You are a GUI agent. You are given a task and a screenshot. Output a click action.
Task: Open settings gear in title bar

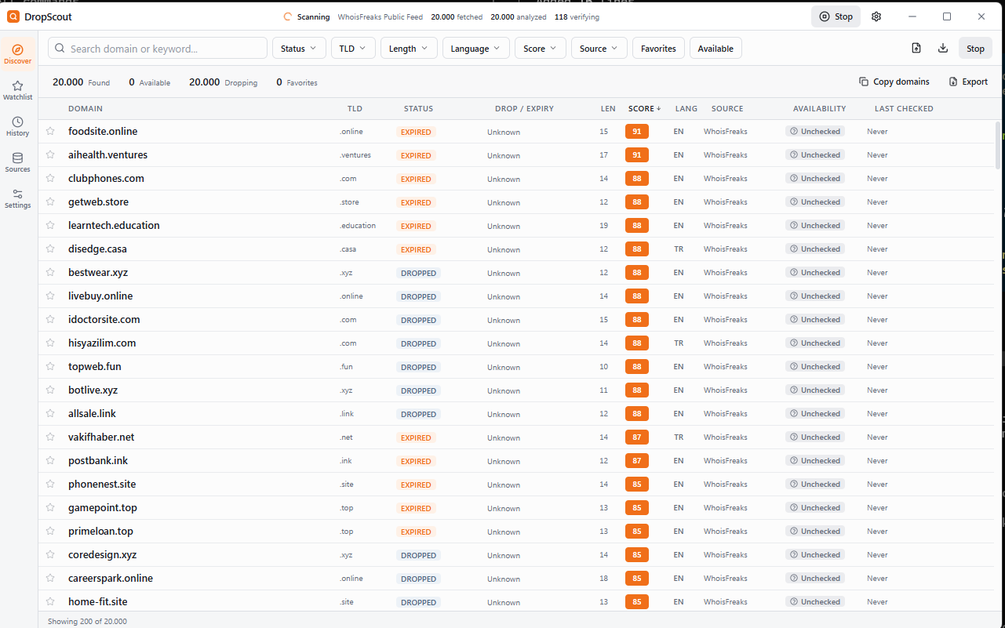876,16
